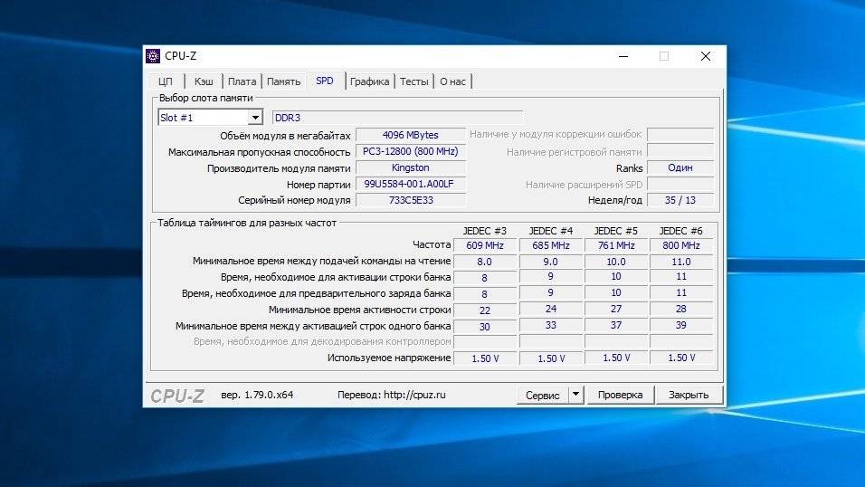The width and height of the screenshot is (865, 487).
Task: Switch to the Кэш tab
Action: [x=204, y=81]
